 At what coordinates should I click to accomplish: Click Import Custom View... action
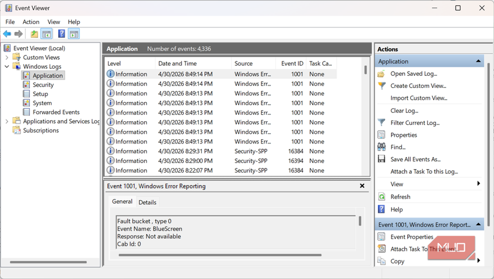[419, 98]
